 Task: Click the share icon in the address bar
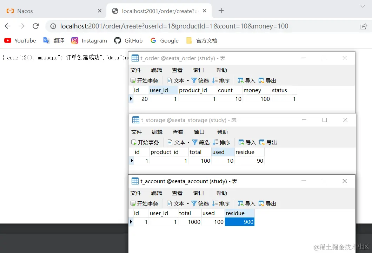point(364,26)
